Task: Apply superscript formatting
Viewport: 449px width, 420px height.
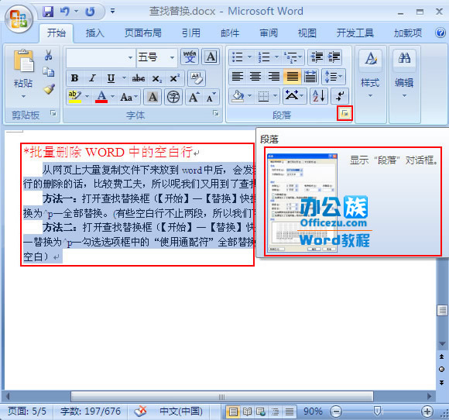Action: click(174, 78)
